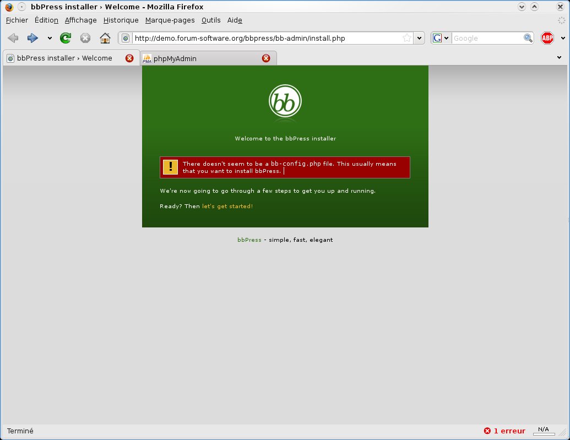
Task: Open the Fichier menu
Action: (17, 20)
